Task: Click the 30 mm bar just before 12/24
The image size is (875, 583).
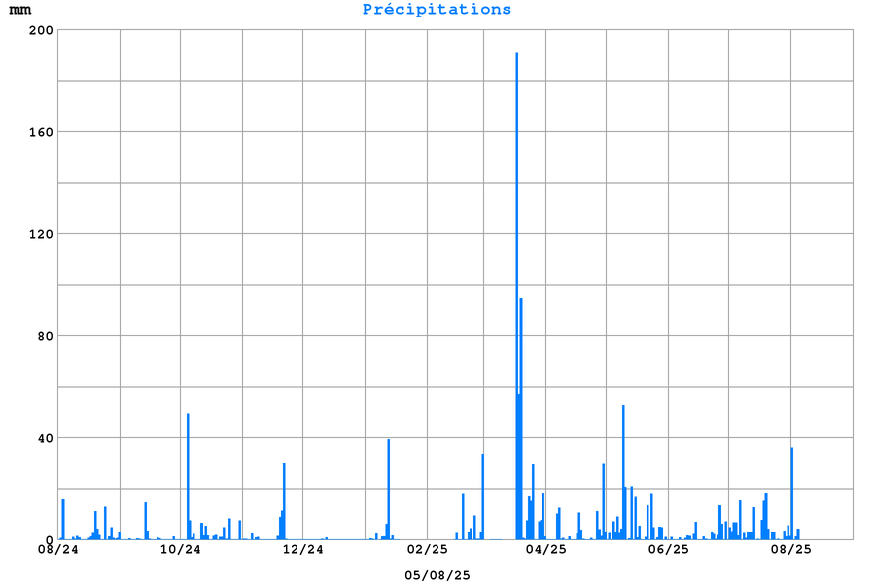Action: (284, 500)
